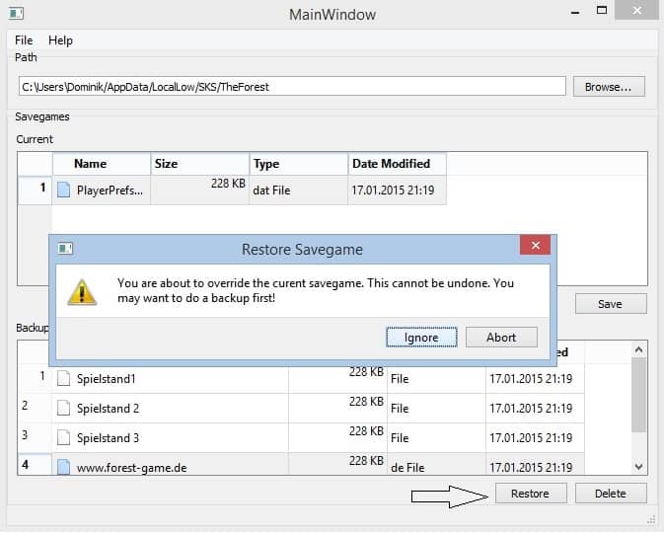Open the Help menu
The width and height of the screenshot is (664, 534).
pyautogui.click(x=60, y=40)
